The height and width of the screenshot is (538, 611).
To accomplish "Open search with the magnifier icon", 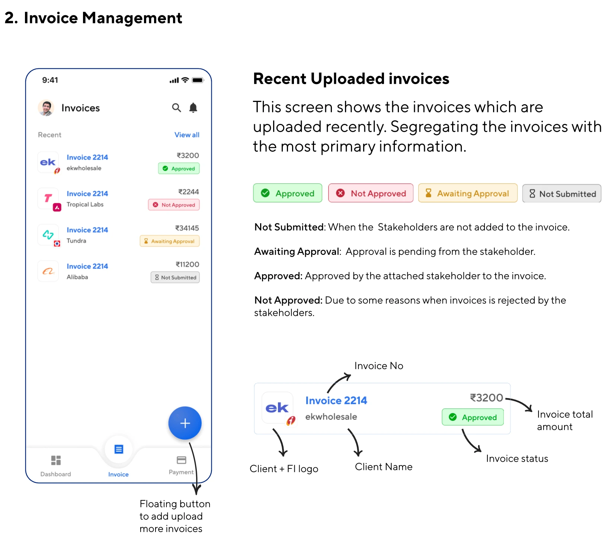I will pos(176,108).
